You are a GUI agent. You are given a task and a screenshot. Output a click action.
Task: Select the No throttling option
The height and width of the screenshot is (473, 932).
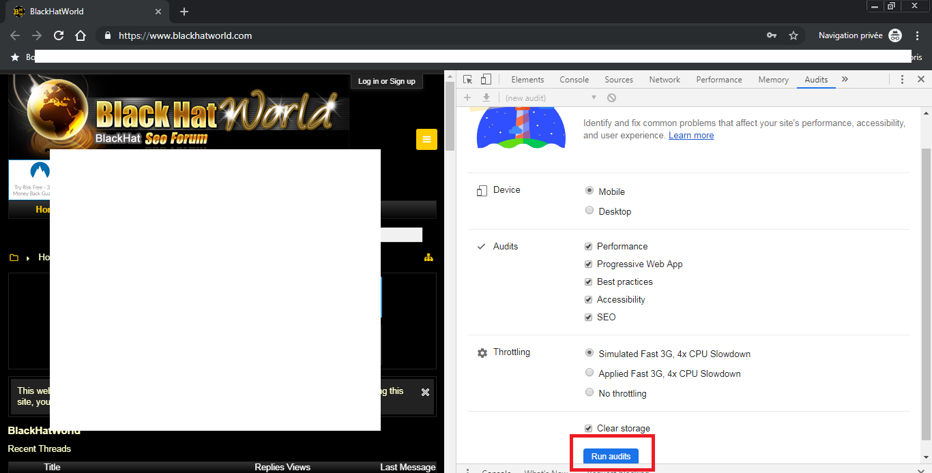click(589, 393)
